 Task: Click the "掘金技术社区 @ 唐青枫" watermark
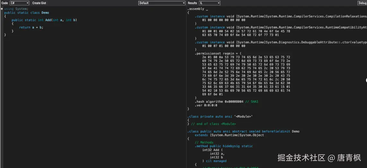point(319,157)
